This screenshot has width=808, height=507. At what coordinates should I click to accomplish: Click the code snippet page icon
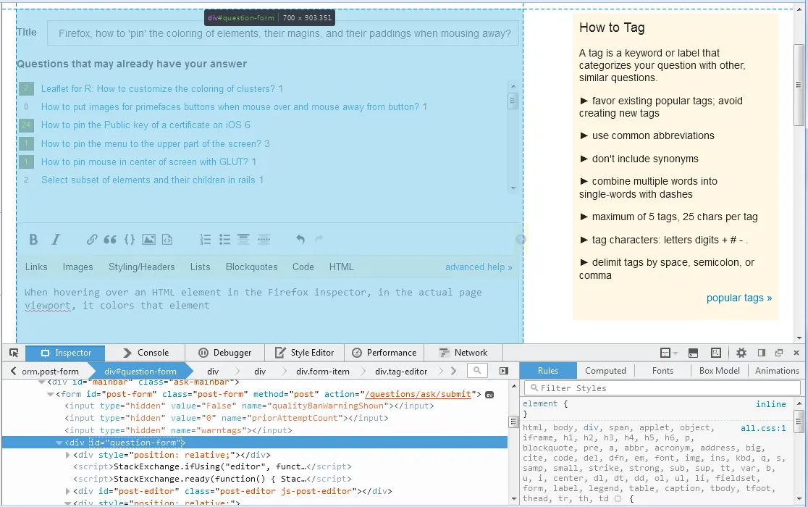(167, 239)
